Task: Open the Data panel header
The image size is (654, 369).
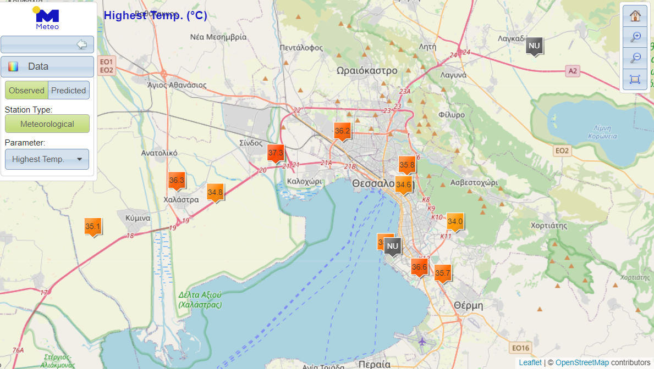Action: click(x=47, y=66)
